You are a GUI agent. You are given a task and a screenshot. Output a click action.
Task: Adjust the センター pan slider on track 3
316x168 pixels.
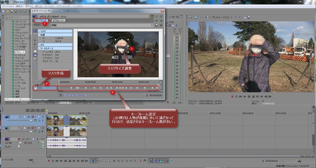click(19, 147)
